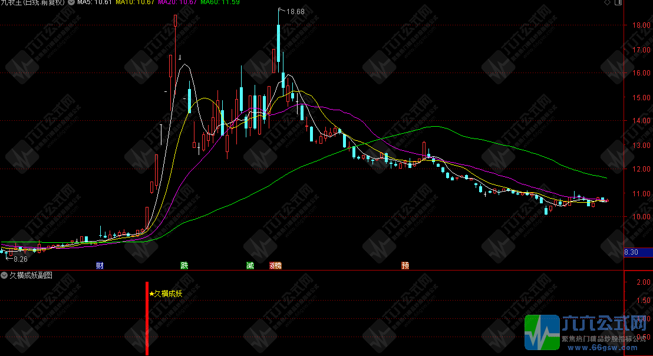Click the 8.30 price tag on axis

tap(631, 252)
